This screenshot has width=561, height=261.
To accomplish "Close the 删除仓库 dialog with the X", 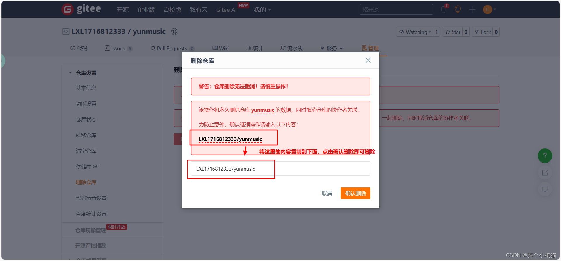I will [x=368, y=60].
